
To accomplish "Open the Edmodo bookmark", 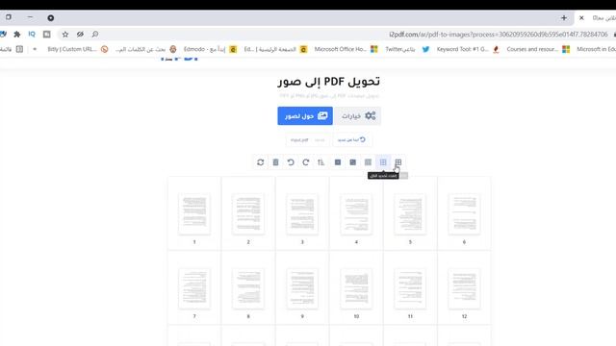I will (210, 49).
